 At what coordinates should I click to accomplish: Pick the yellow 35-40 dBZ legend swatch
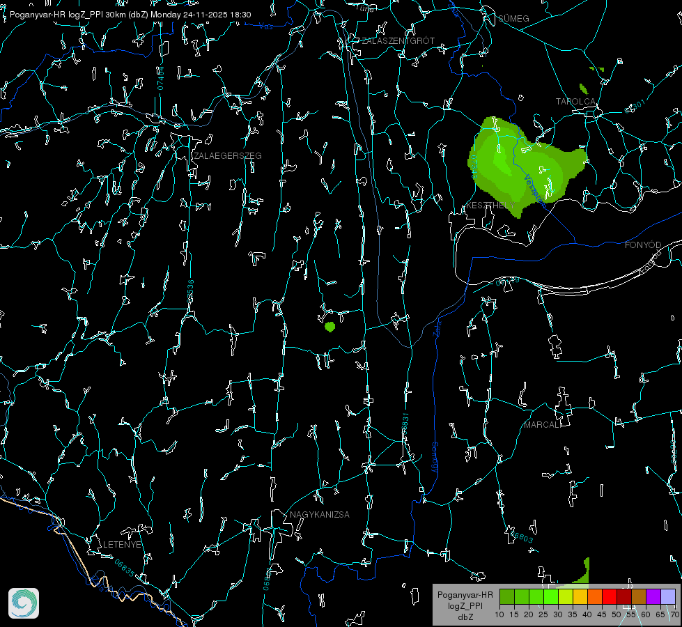(580, 596)
